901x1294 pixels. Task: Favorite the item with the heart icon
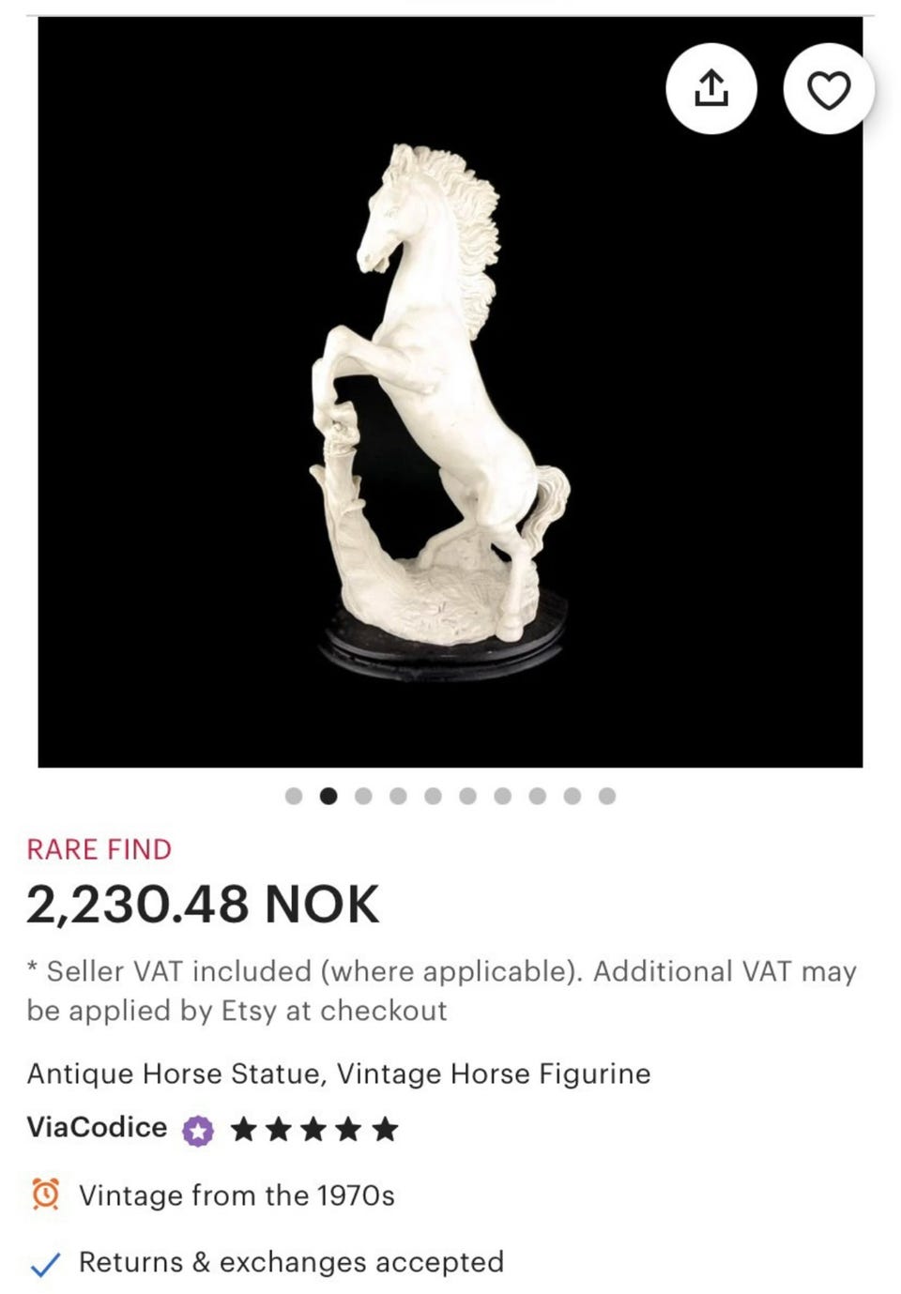click(829, 89)
